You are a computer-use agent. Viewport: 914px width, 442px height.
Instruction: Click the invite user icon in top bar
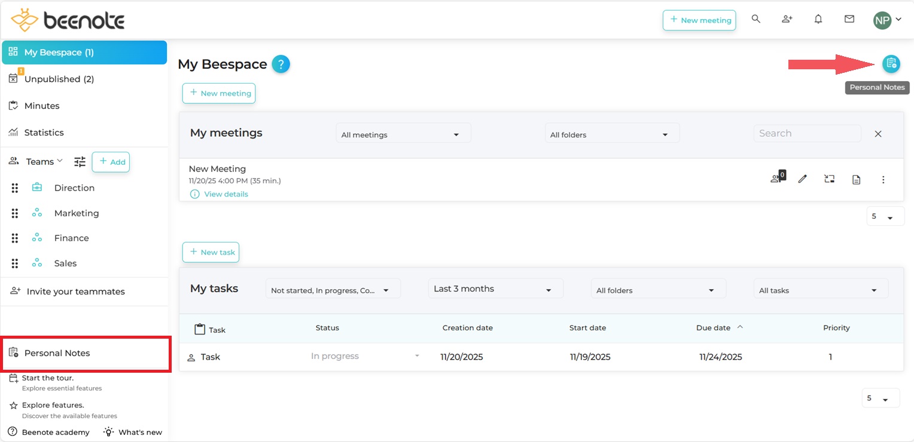click(787, 19)
